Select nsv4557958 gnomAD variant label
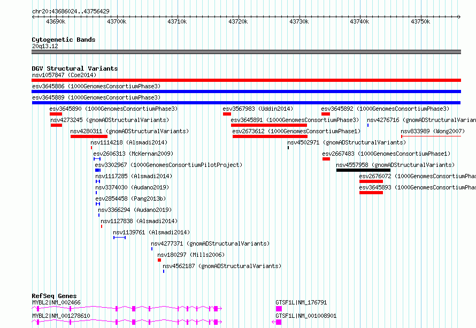Viewport: 476px width, 328px height. (x=395, y=165)
